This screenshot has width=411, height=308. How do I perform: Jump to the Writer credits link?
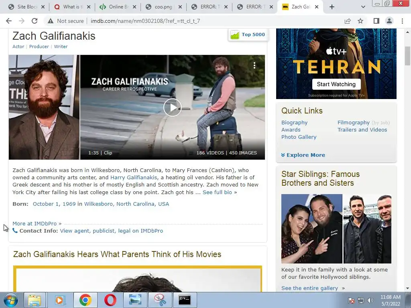(61, 47)
